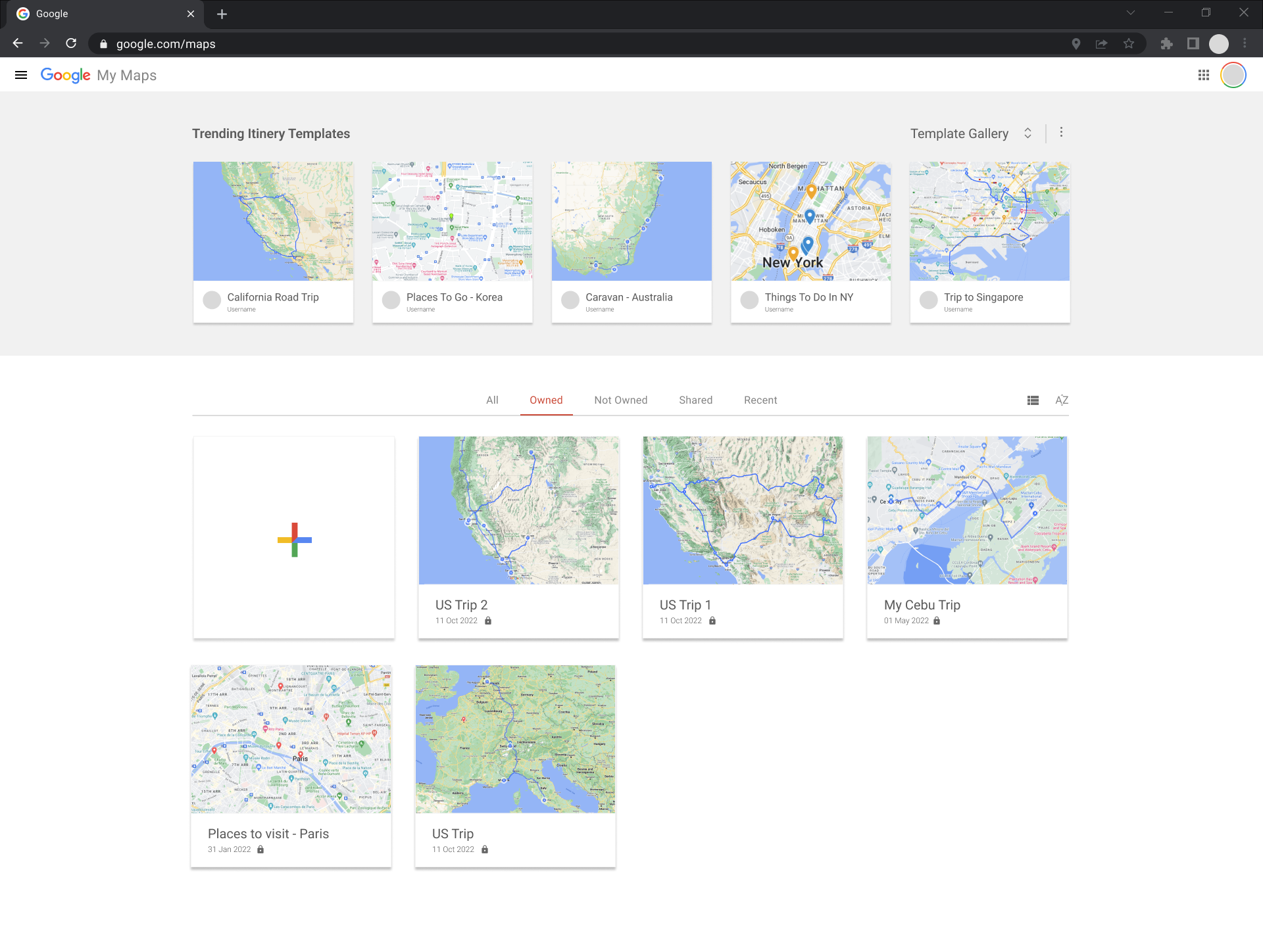Viewport: 1263px width, 927px height.
Task: View site lock information
Action: (x=103, y=44)
